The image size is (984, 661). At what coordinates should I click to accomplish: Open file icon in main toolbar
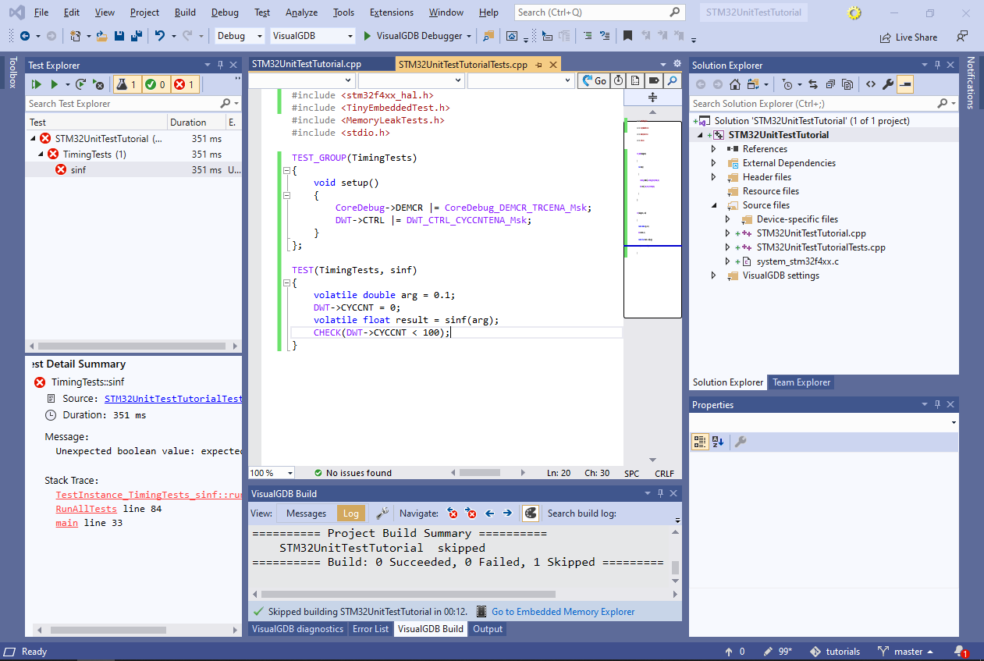pyautogui.click(x=102, y=36)
